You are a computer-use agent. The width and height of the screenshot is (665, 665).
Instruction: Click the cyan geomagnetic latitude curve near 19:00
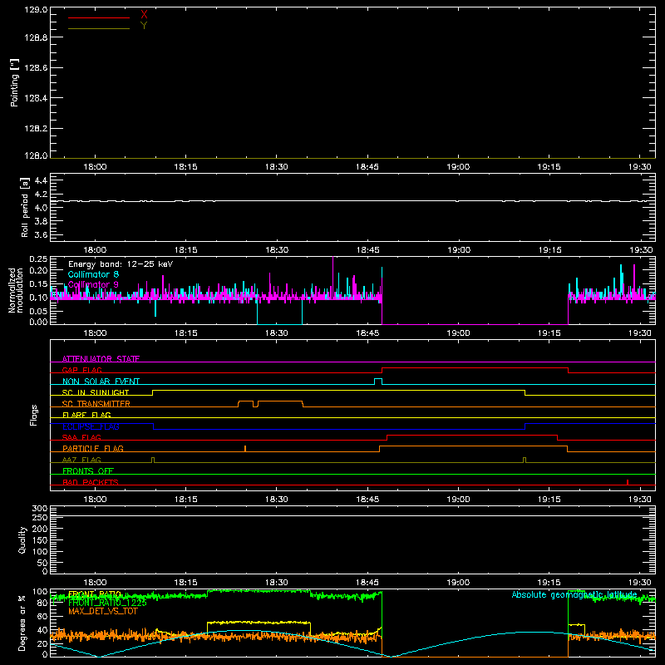(458, 641)
